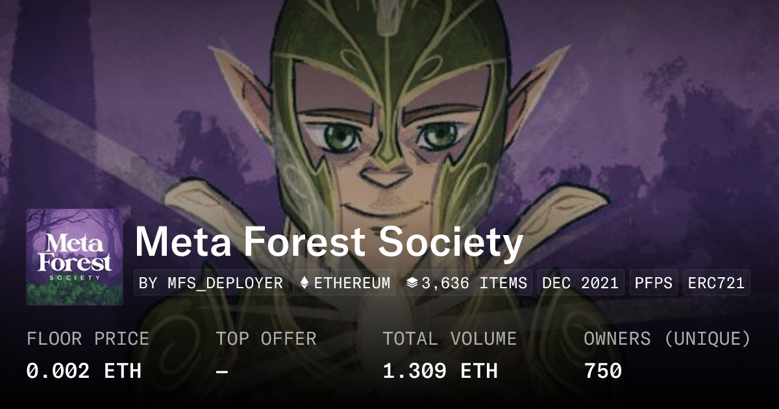Click the DEC 2021 creation date badge
This screenshot has width=779, height=409.
pos(580,283)
